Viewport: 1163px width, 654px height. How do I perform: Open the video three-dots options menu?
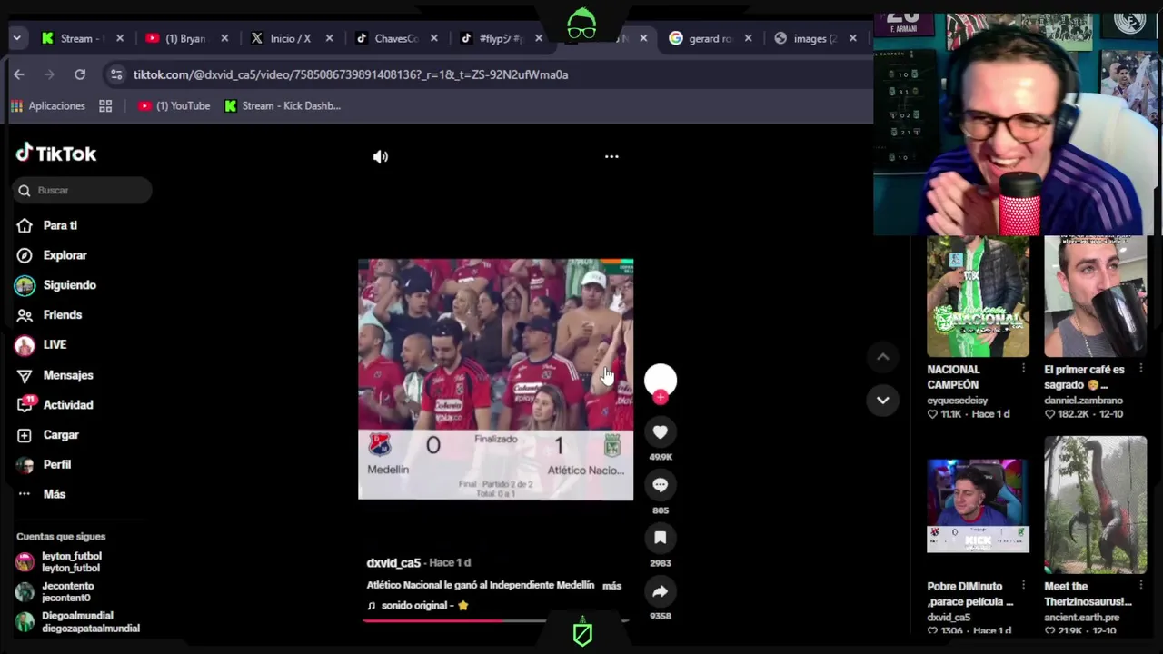611,156
